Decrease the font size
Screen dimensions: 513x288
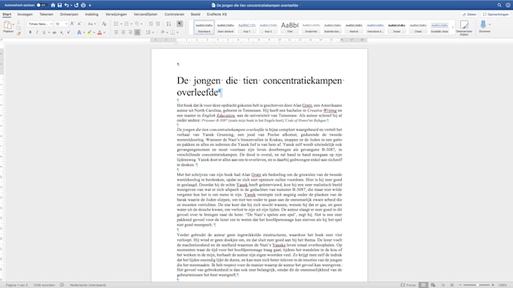[79, 24]
